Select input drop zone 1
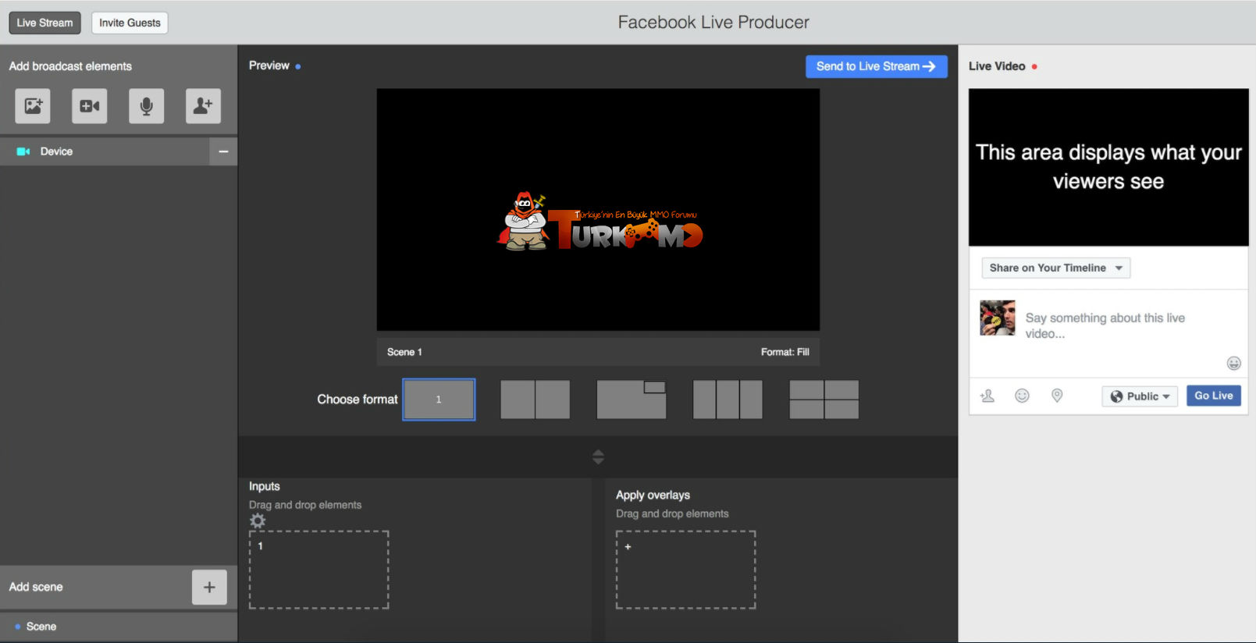The image size is (1256, 643). click(x=319, y=570)
